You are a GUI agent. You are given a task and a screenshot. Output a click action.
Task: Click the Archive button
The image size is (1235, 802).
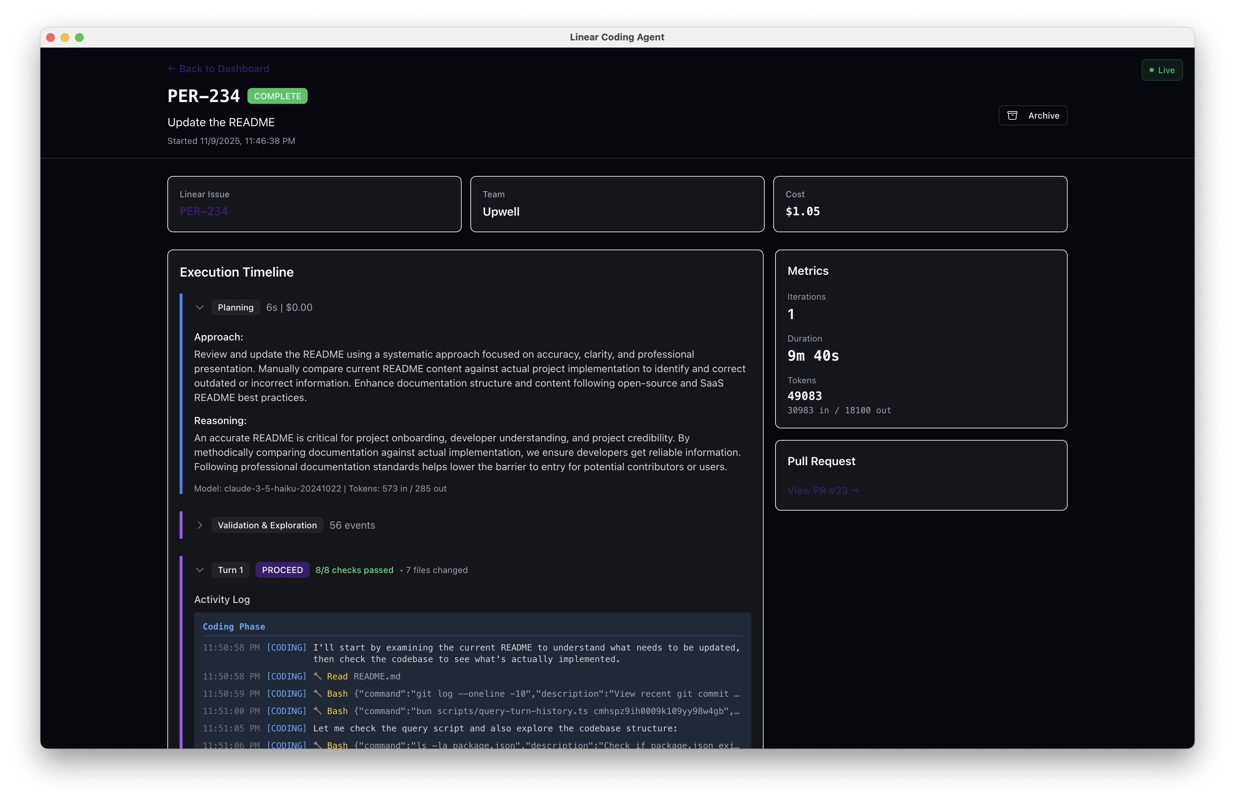[x=1033, y=115]
